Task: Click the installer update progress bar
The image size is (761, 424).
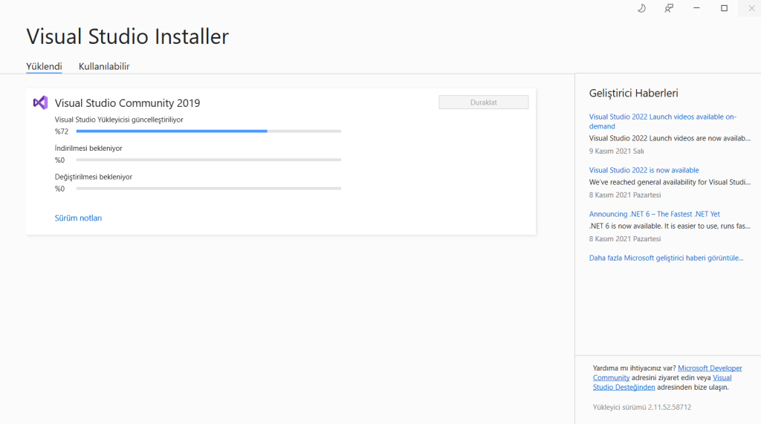Action: 208,131
